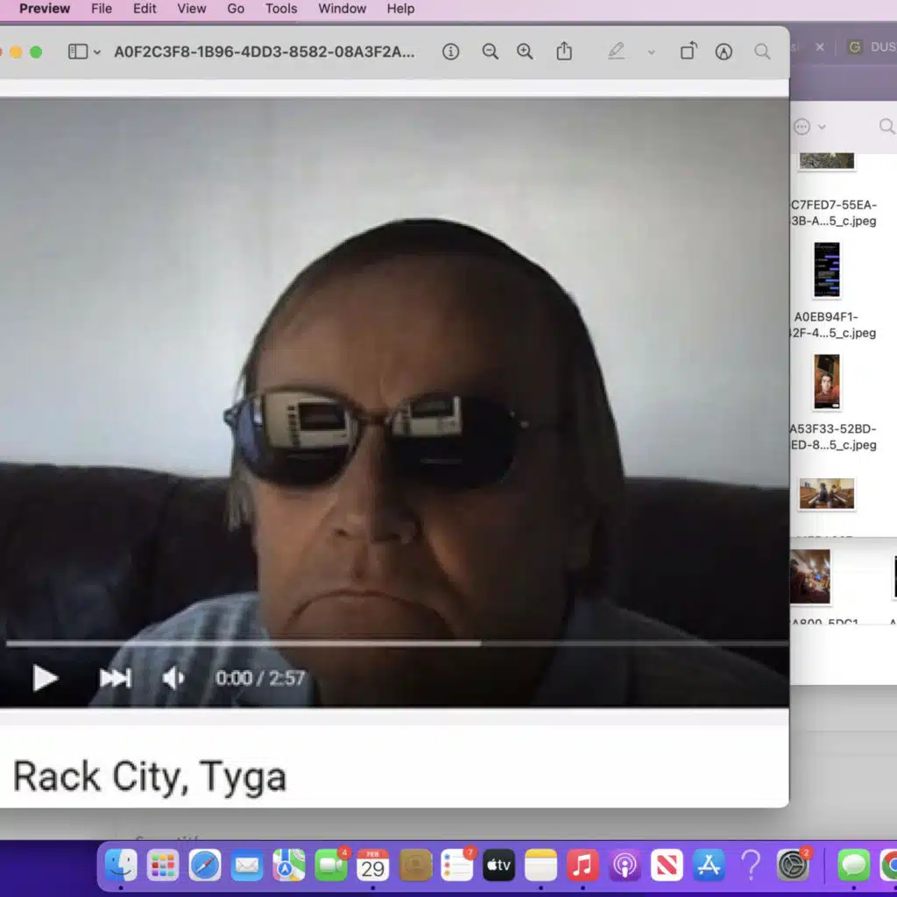897x897 pixels.
Task: Open Music app from the Dock
Action: [582, 865]
